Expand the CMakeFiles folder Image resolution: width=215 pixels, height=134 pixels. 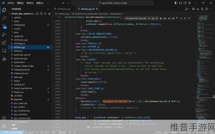[30, 25]
